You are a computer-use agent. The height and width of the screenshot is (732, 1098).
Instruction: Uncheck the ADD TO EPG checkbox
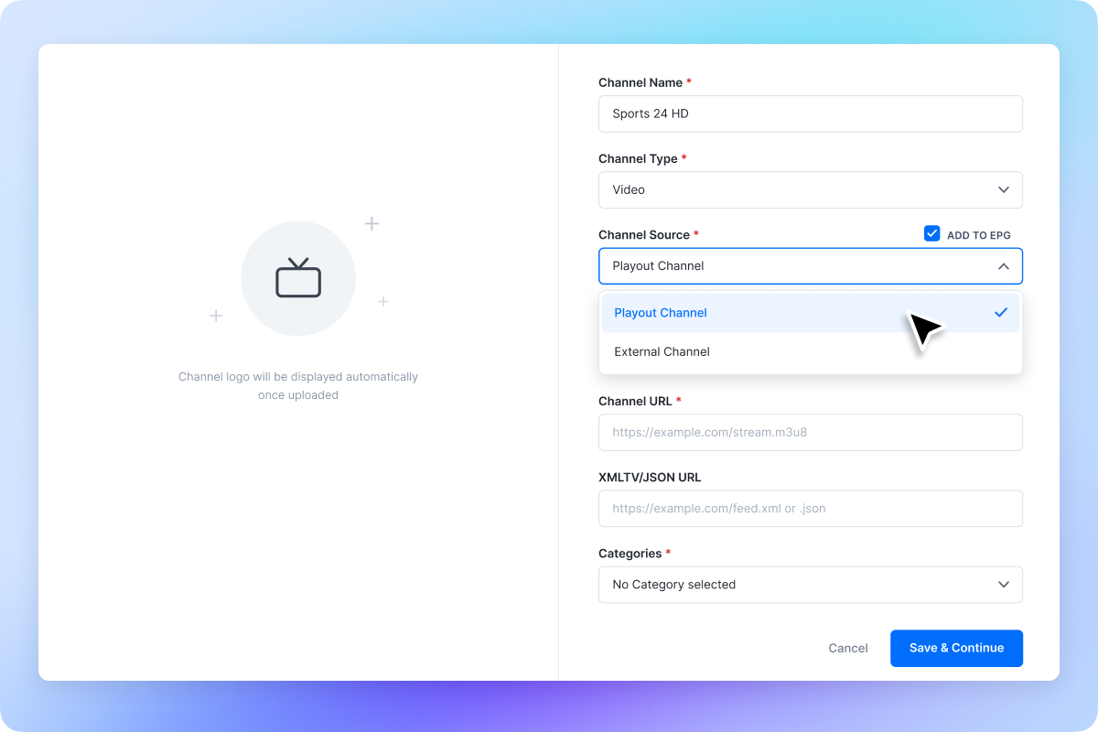(932, 233)
